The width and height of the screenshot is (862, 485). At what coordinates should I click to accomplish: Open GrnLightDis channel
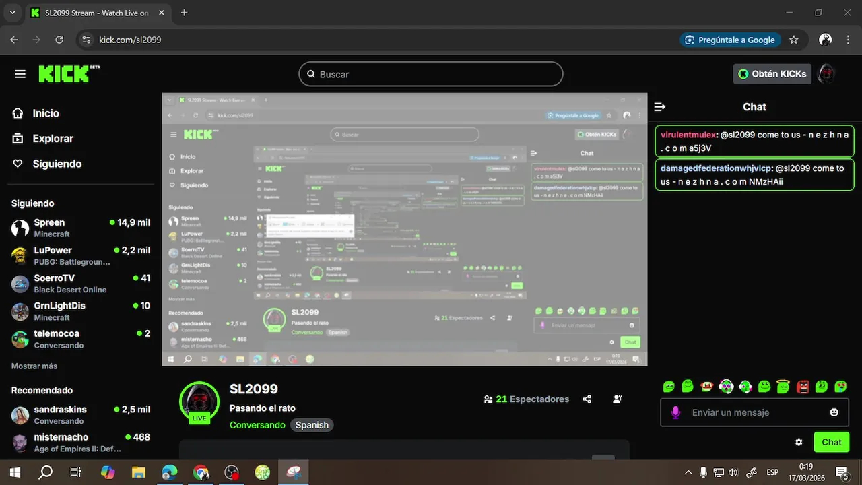[81, 311]
